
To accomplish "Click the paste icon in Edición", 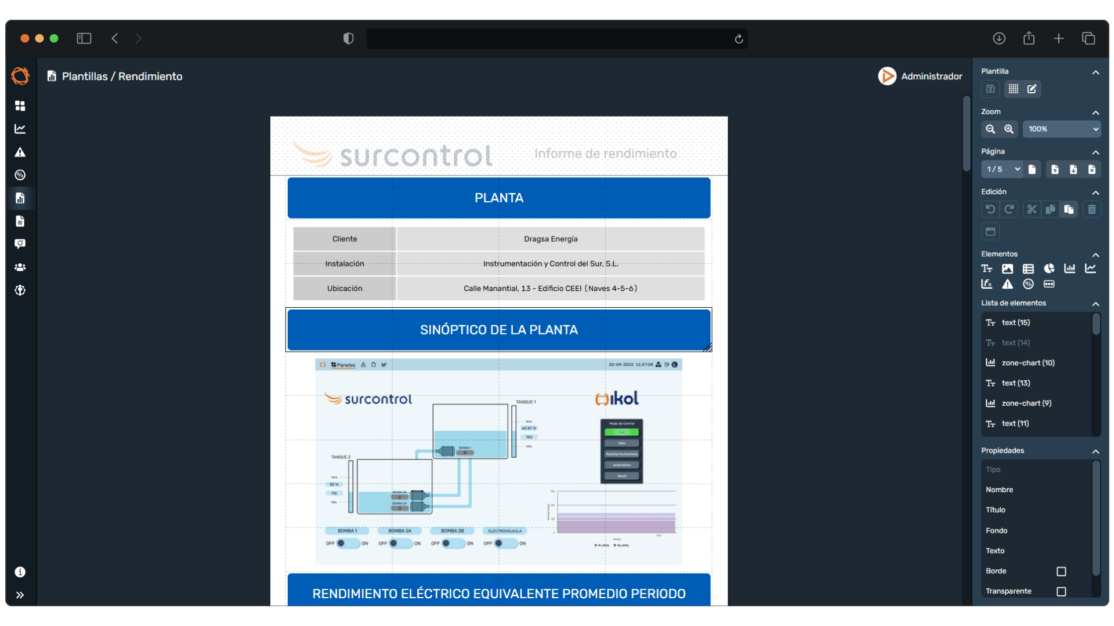I will click(x=1069, y=209).
